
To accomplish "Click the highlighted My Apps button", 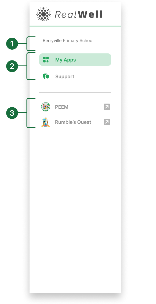I will (75, 59).
